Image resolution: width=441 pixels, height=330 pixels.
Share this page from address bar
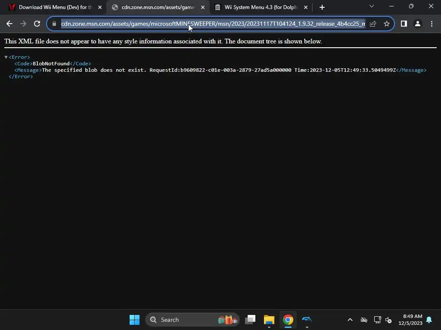373,24
